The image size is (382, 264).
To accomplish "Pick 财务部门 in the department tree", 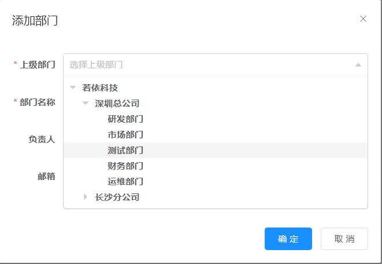I will (125, 166).
